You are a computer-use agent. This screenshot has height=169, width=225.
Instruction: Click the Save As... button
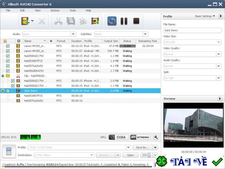[143, 147]
